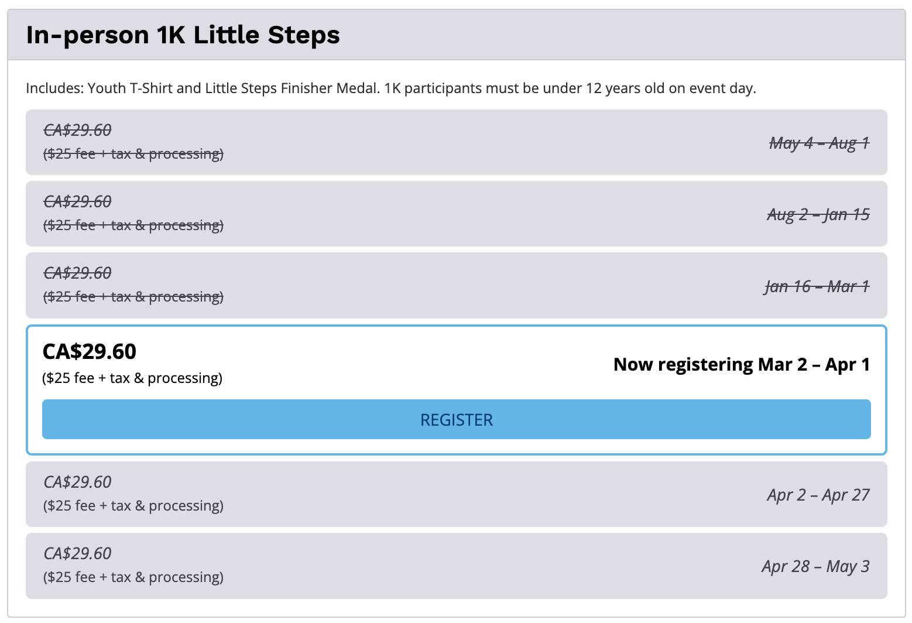Click the crossed-out price in the May 4 tier

click(x=77, y=130)
